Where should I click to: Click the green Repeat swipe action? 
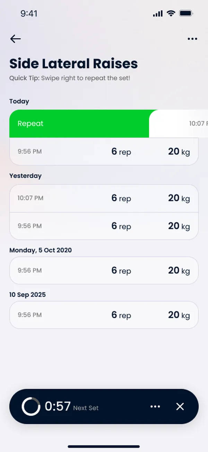79,124
